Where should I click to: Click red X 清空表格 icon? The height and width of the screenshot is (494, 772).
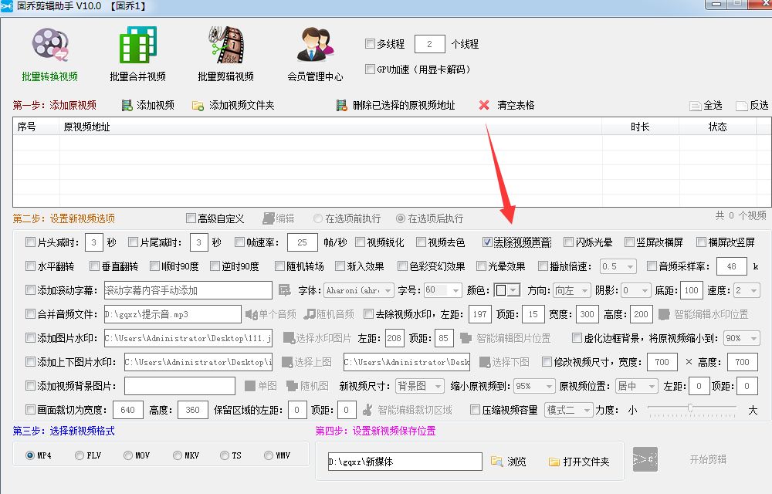(x=484, y=105)
